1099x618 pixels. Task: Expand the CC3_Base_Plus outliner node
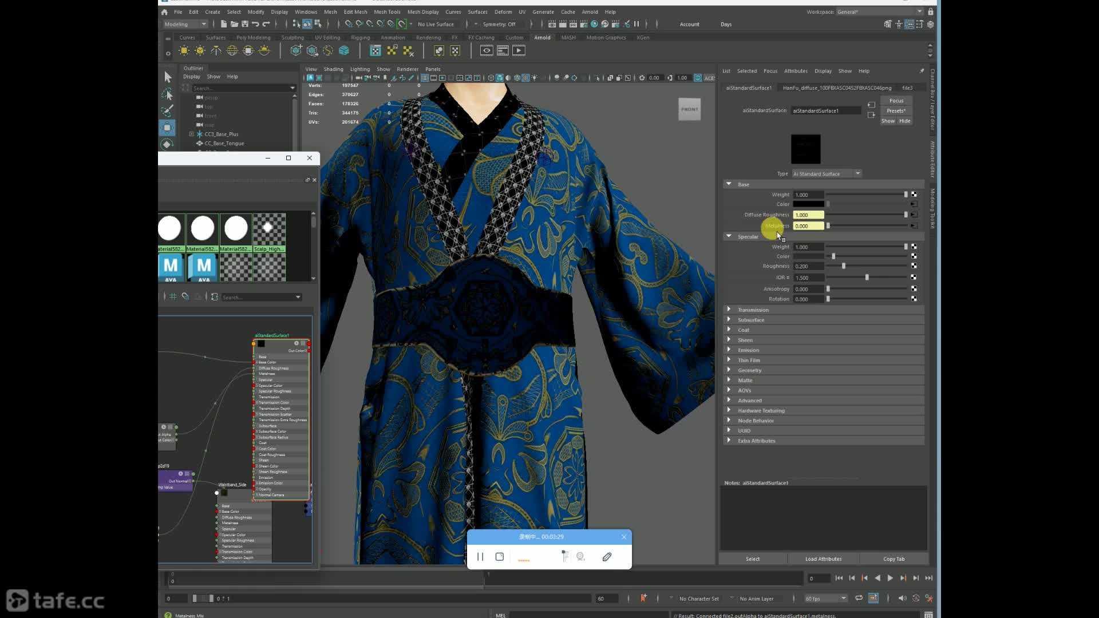192,134
